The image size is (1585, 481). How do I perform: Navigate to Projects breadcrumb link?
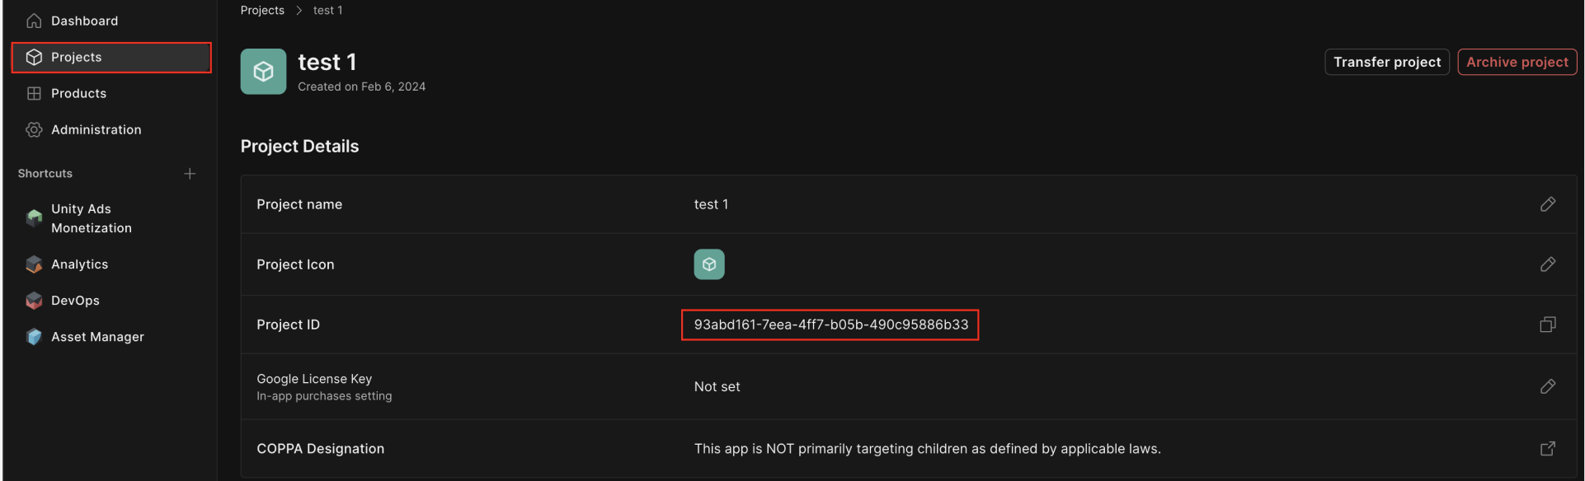262,10
